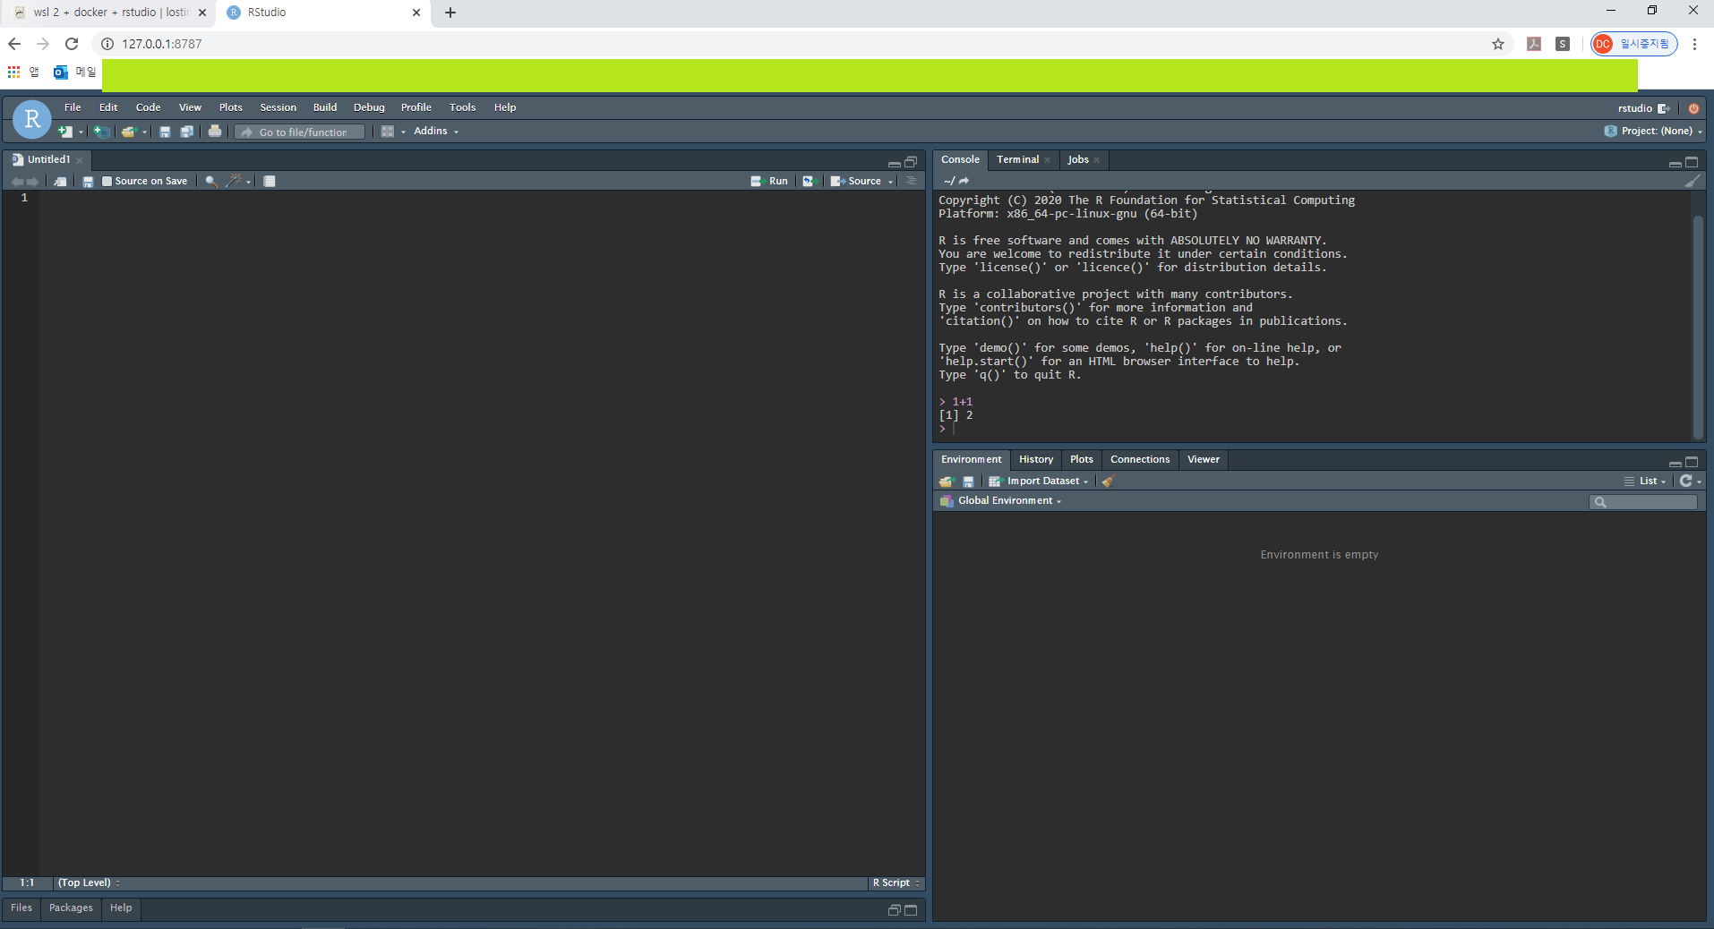
Task: Open the Tools menu
Action: click(x=463, y=107)
